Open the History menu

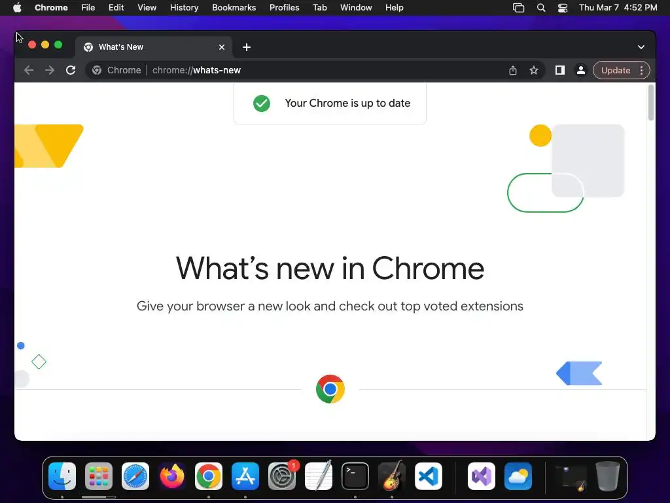184,8
